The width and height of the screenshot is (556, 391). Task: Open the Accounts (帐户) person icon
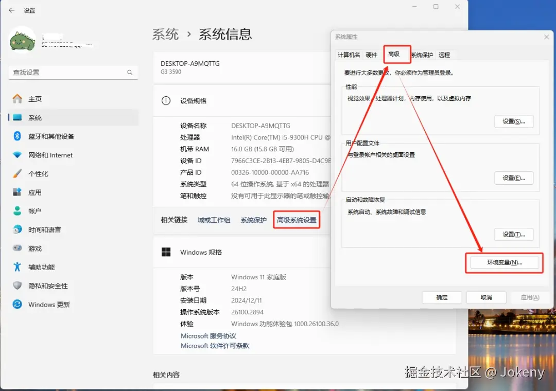(x=18, y=211)
